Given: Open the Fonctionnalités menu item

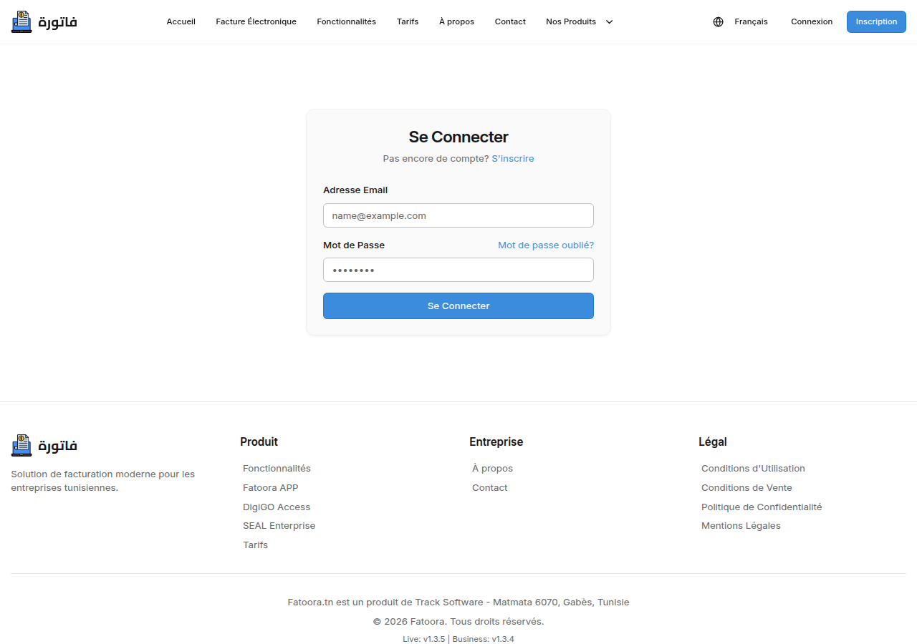Looking at the screenshot, I should pyautogui.click(x=346, y=21).
